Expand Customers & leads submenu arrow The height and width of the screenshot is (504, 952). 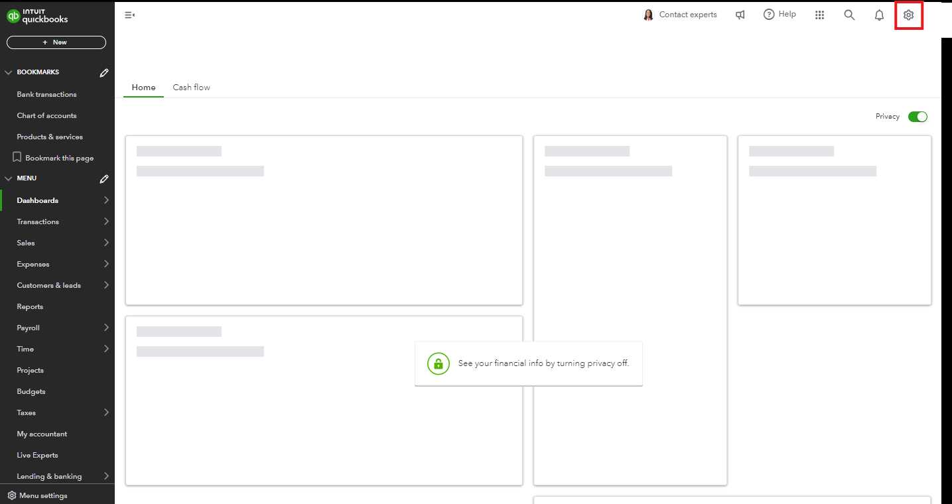(x=106, y=285)
